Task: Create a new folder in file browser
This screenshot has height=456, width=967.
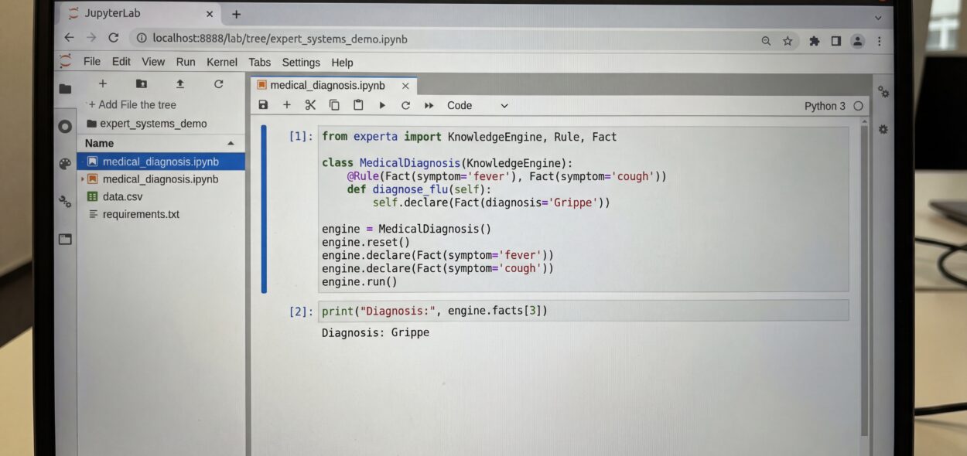Action: pos(142,84)
